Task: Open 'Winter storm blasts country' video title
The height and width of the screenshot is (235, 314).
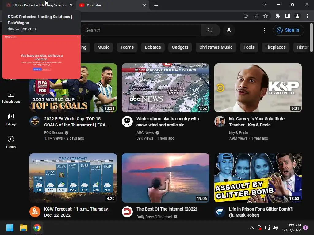Action: [168, 122]
